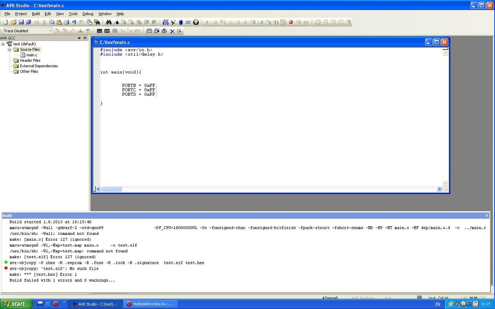Create a new file from the toolbar

pyautogui.click(x=6, y=22)
